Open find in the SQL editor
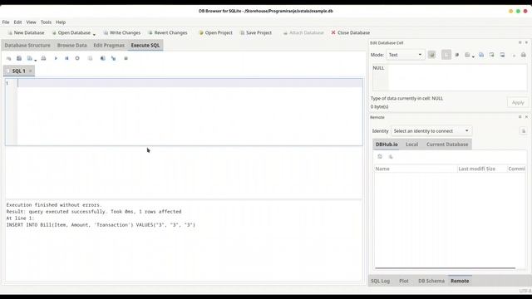532x299 pixels. (102, 58)
